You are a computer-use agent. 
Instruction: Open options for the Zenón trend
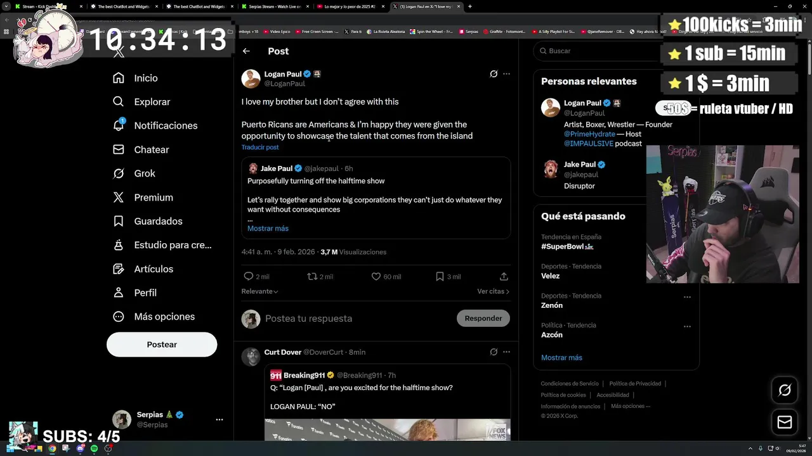[687, 297]
